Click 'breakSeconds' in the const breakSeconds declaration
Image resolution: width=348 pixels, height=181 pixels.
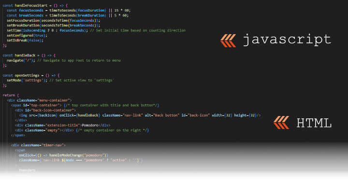tap(31, 15)
